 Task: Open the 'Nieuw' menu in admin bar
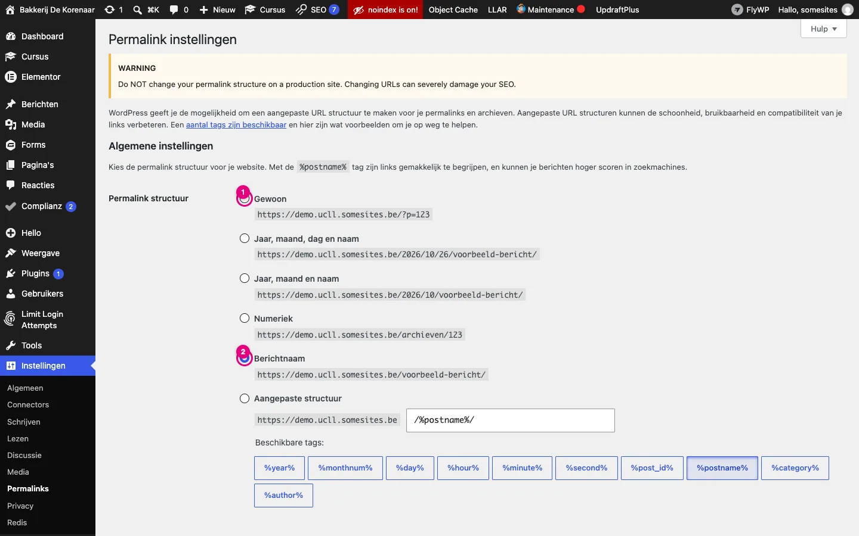[x=217, y=10]
